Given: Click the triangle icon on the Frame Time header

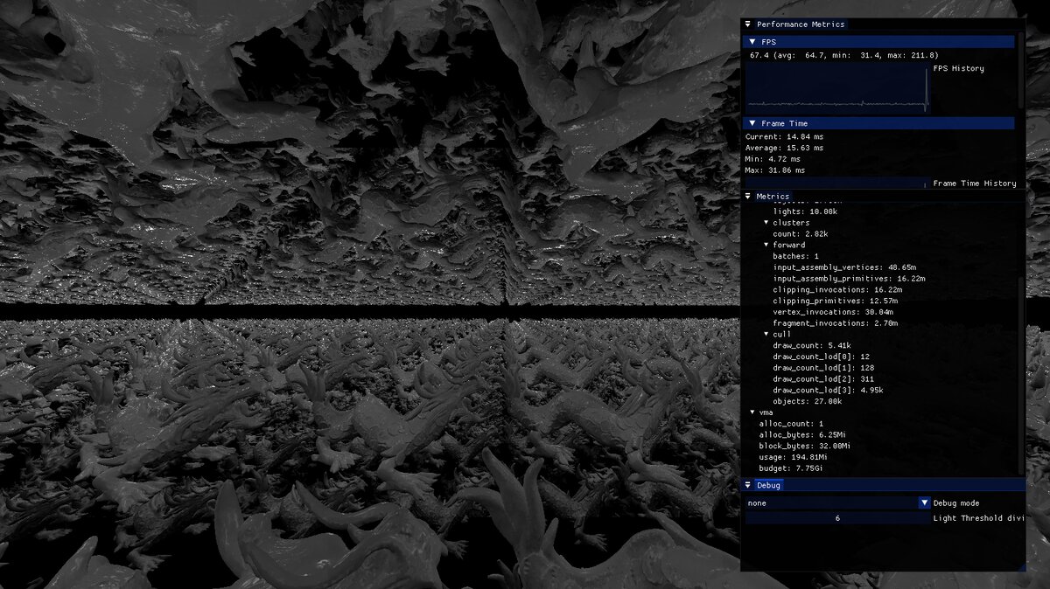Looking at the screenshot, I should (x=752, y=122).
